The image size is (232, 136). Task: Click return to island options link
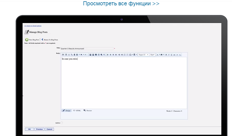pyautogui.click(x=33, y=26)
